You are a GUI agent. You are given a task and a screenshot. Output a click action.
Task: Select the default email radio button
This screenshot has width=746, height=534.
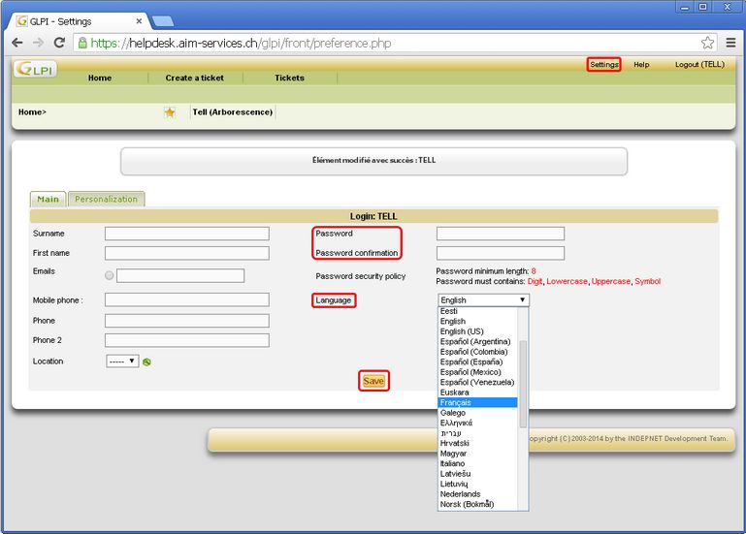pyautogui.click(x=109, y=276)
